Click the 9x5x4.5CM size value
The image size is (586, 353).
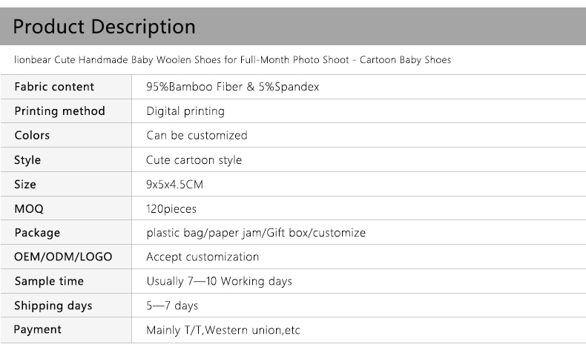tap(174, 185)
